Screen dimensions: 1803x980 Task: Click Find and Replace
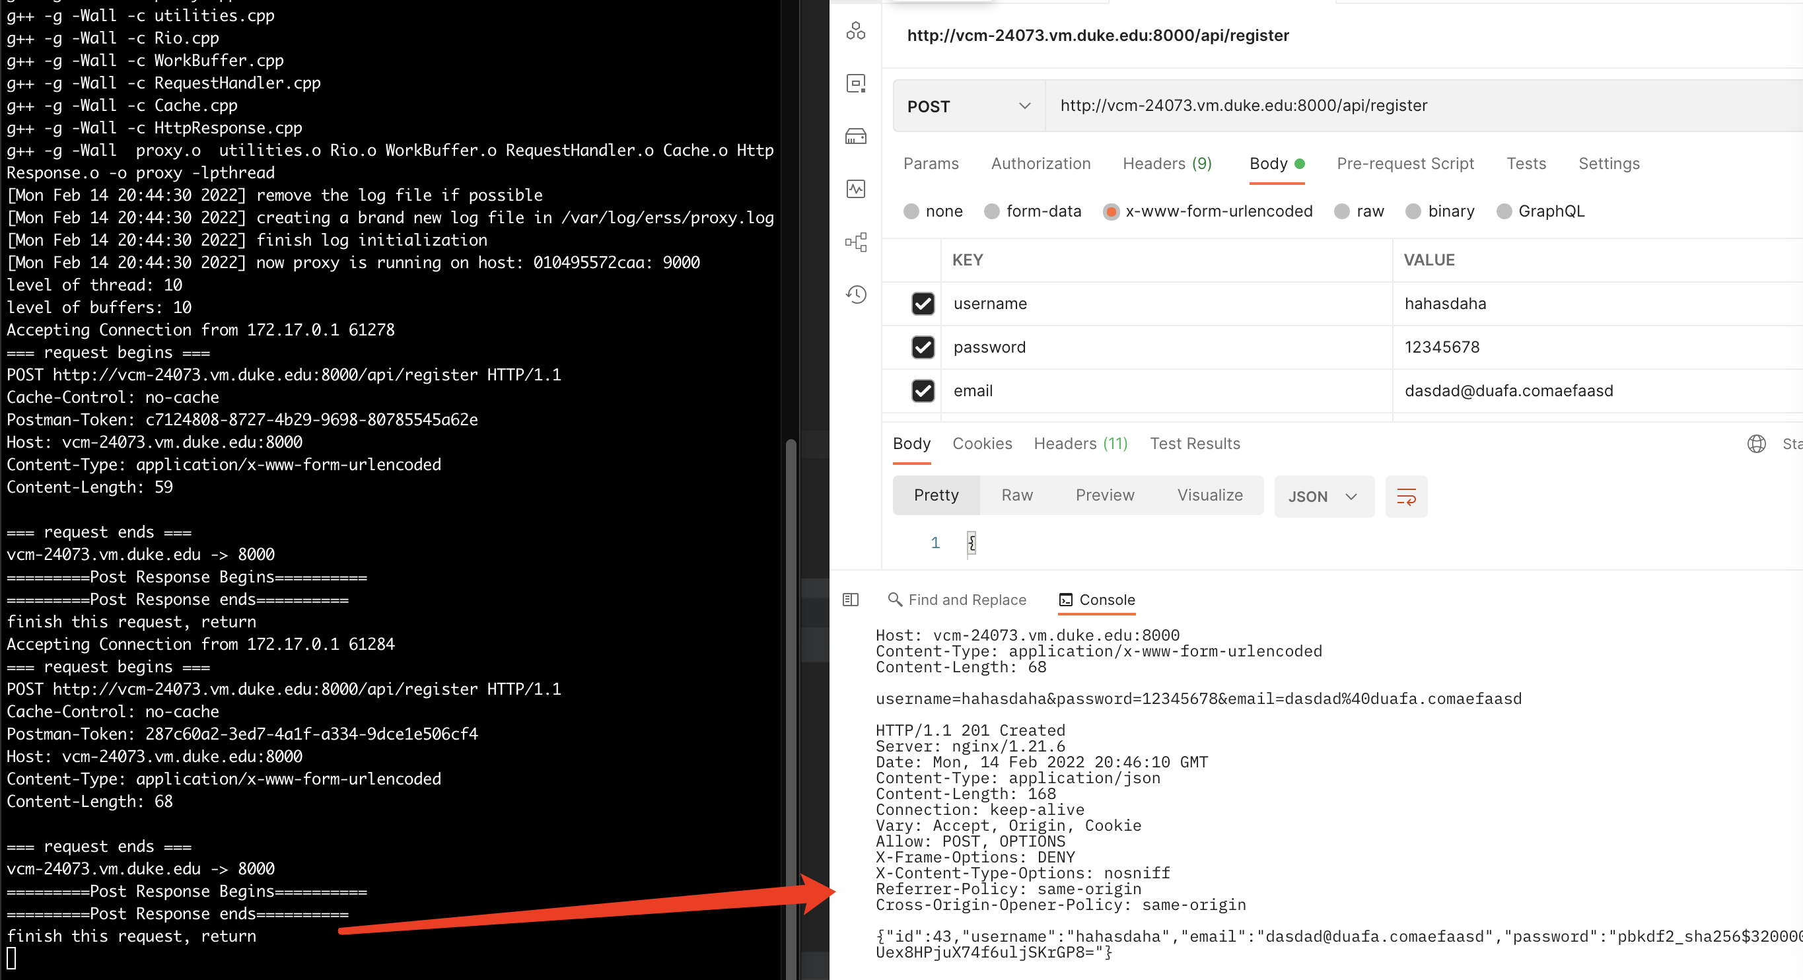956,600
